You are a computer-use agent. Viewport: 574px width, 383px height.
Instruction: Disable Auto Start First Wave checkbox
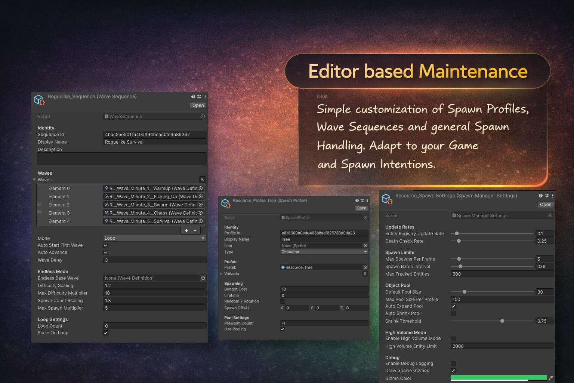pyautogui.click(x=106, y=245)
